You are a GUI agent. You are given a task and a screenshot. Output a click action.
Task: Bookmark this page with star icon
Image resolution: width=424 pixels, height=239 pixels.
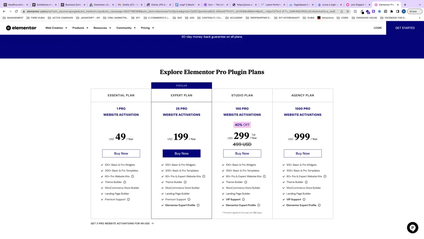click(348, 11)
